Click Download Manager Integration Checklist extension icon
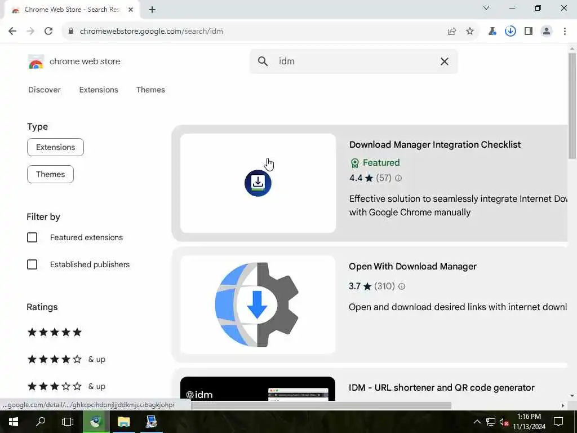 [258, 183]
